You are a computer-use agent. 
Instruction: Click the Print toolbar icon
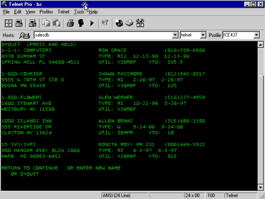pos(70,23)
